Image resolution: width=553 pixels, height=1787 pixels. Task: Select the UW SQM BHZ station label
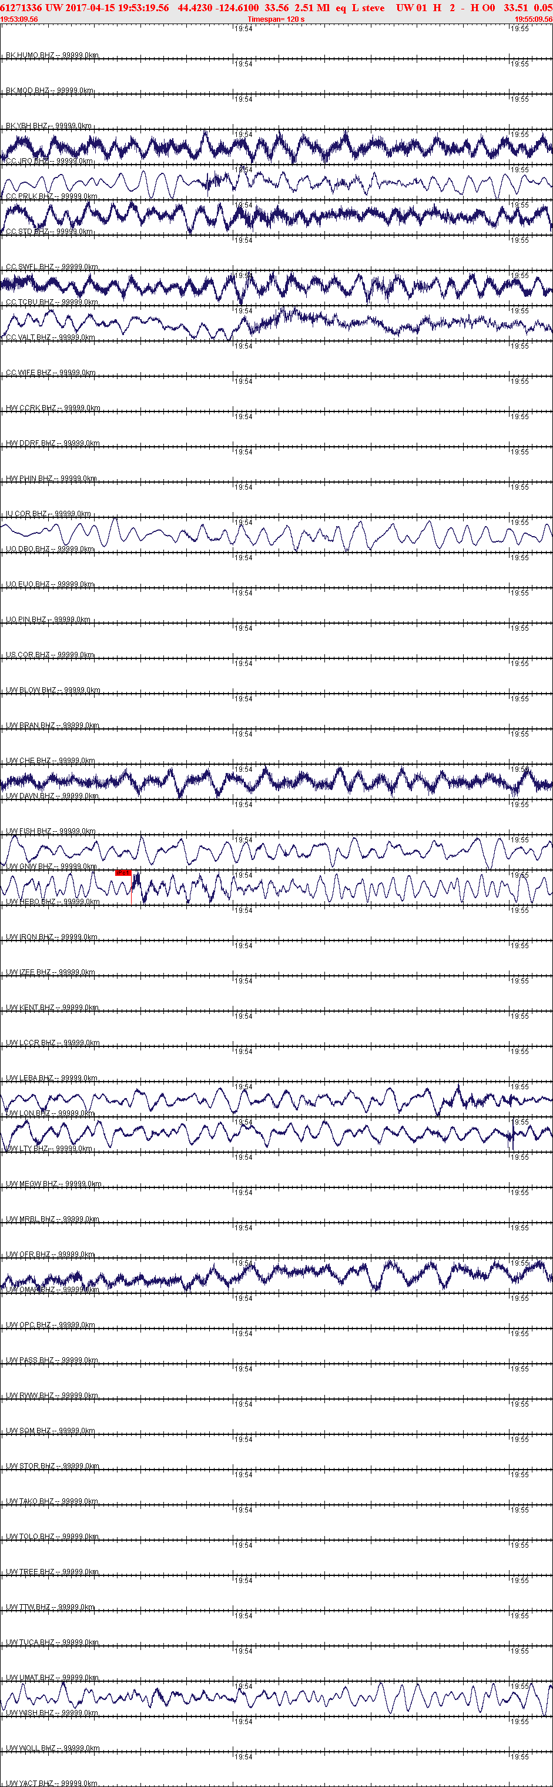click(x=51, y=1431)
